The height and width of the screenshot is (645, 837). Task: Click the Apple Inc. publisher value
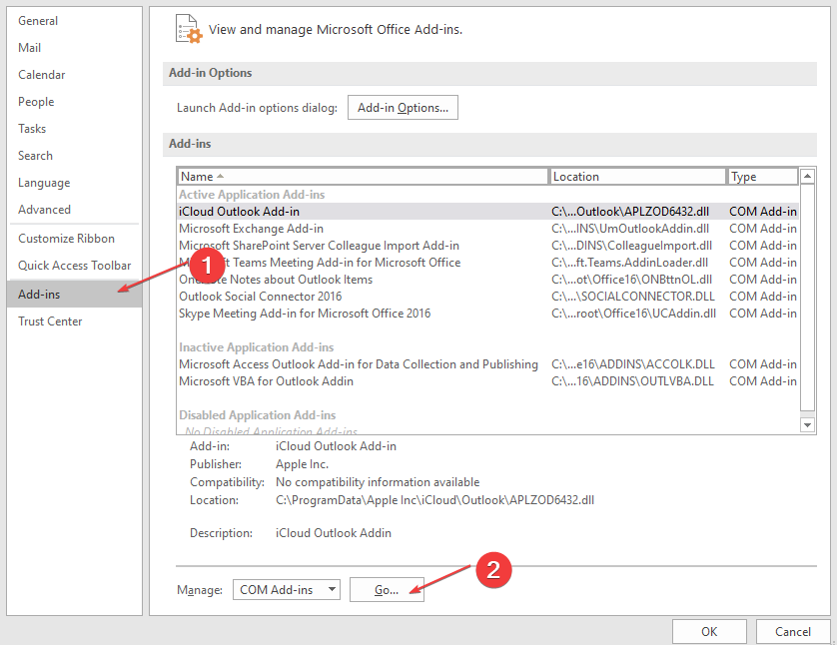302,464
